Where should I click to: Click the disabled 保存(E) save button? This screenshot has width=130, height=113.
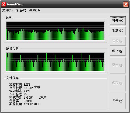coord(118,83)
